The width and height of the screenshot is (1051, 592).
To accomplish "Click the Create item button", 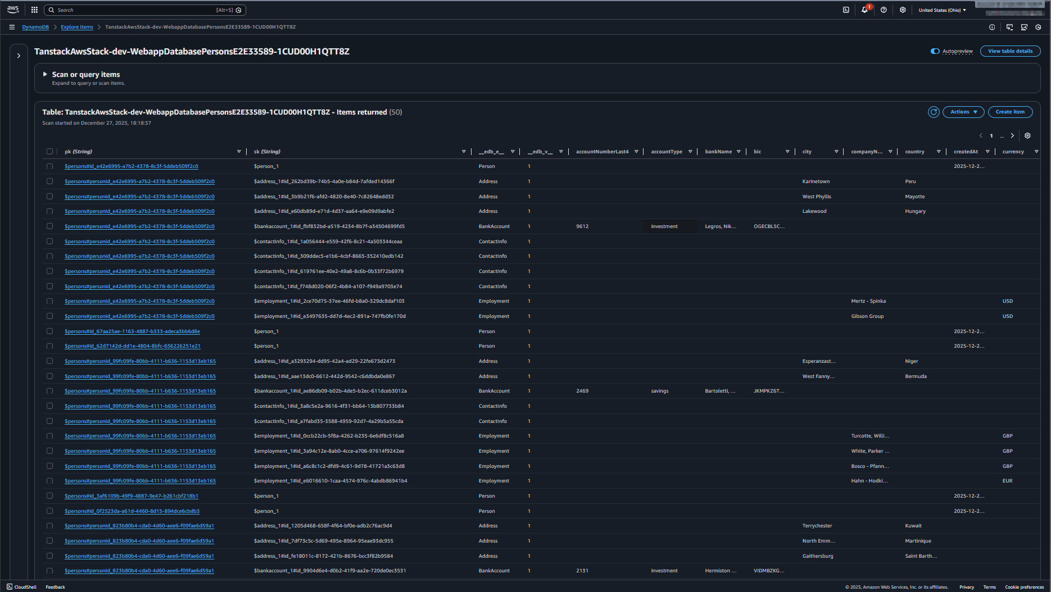I will pos(1010,112).
